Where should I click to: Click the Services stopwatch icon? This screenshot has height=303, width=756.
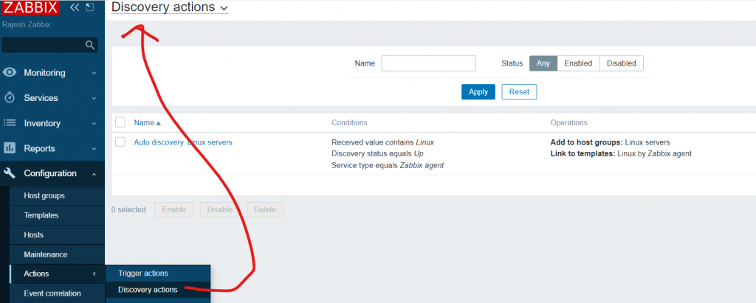pos(10,98)
